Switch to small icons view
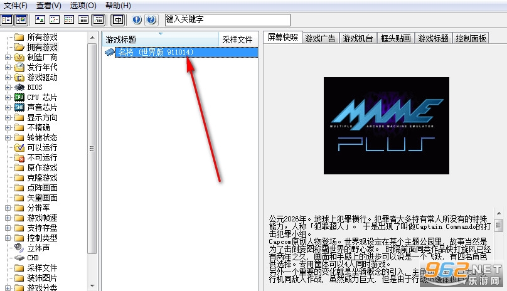507x291 pixels. (x=55, y=20)
